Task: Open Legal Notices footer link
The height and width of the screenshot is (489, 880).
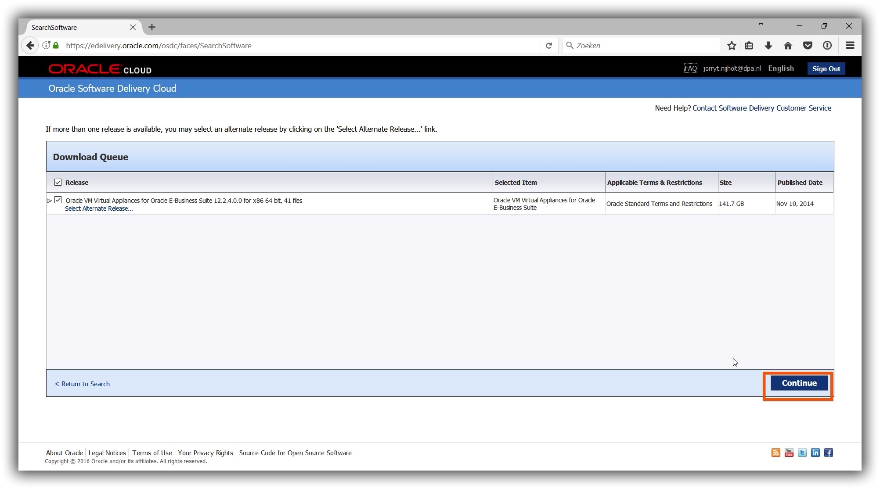Action: (x=107, y=453)
